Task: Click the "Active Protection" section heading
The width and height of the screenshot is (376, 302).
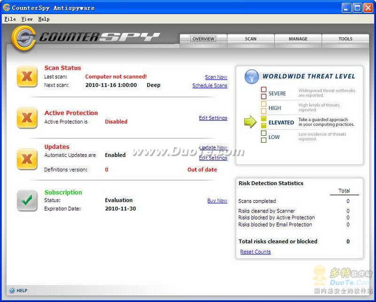Action: 71,113
